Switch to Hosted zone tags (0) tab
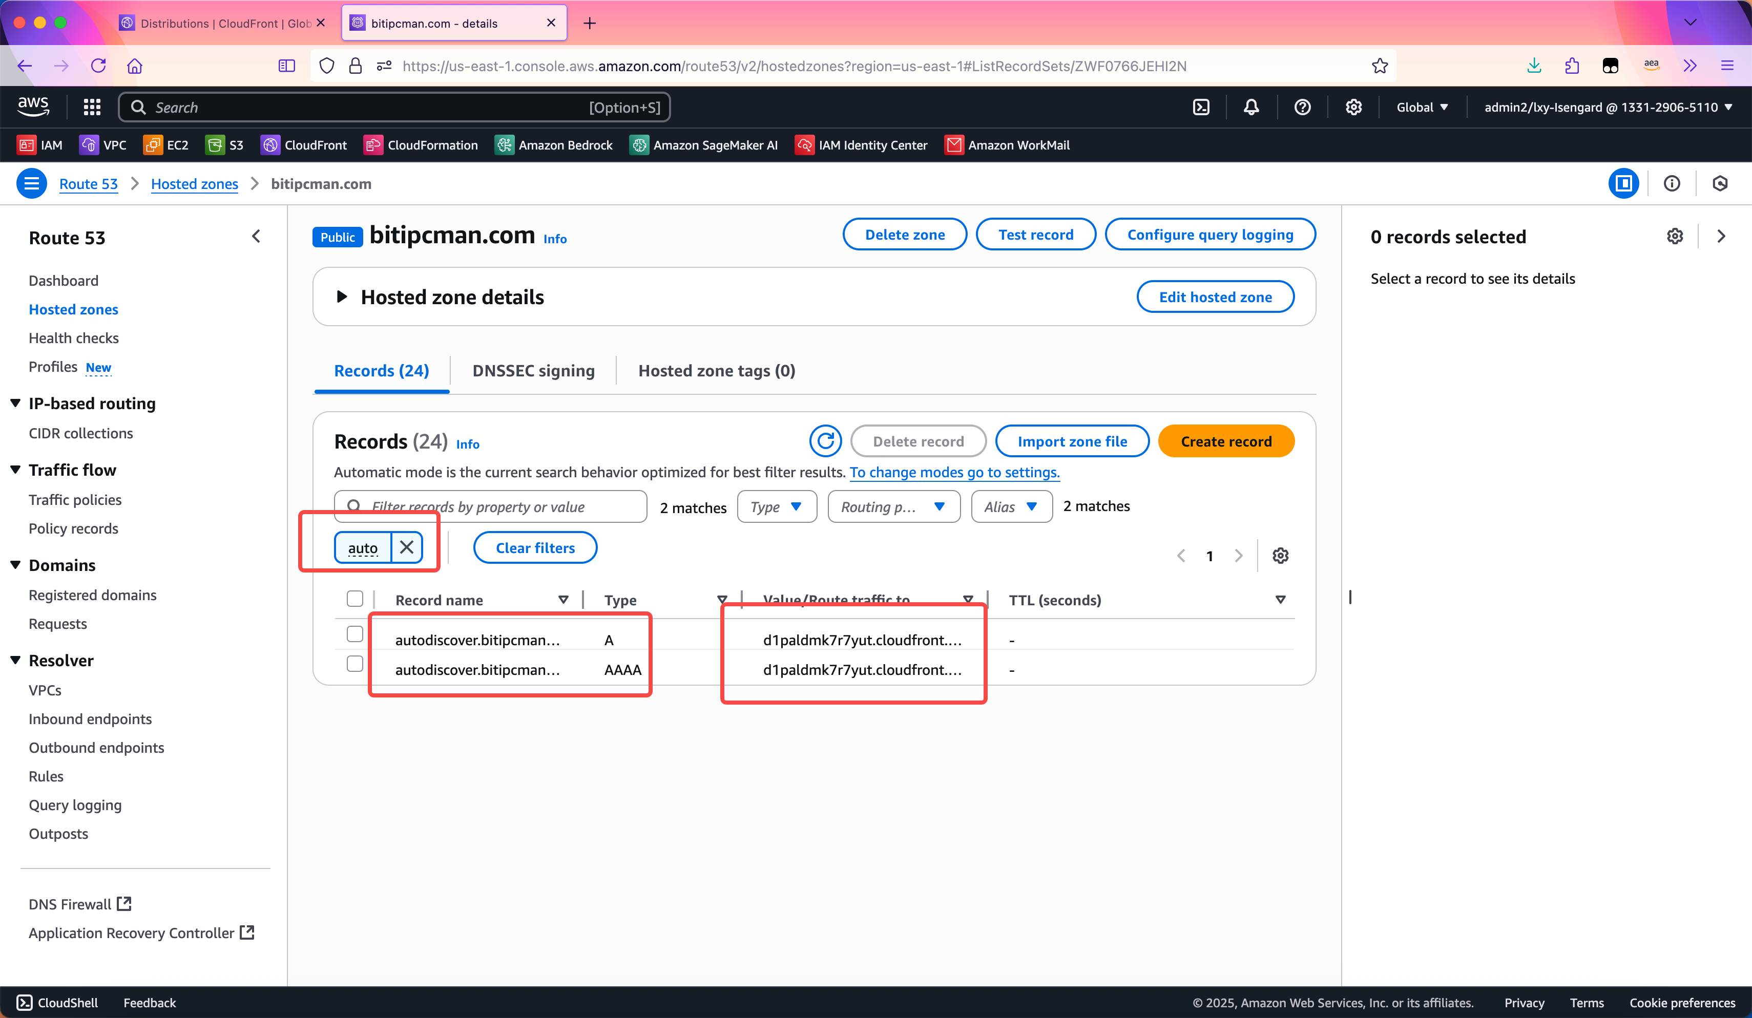This screenshot has height=1018, width=1752. pyautogui.click(x=717, y=370)
